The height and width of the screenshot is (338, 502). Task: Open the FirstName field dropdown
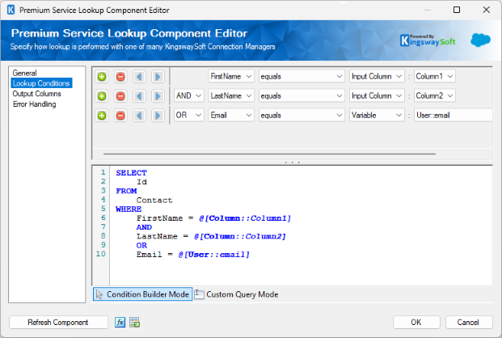[231, 77]
